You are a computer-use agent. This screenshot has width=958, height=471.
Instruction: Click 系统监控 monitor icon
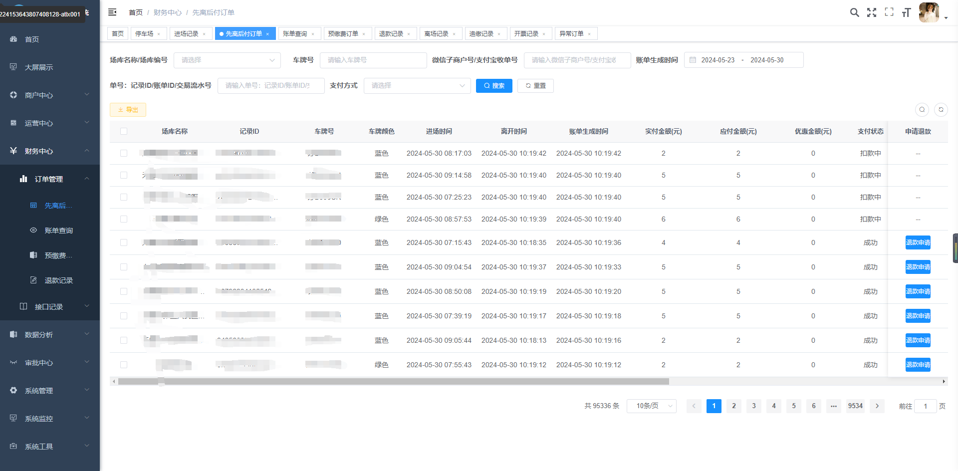(13, 418)
